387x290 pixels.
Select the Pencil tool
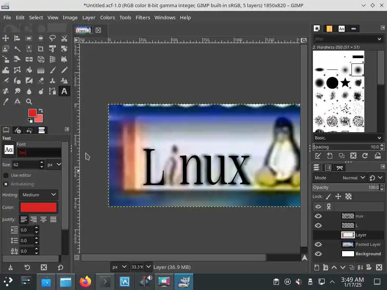(64, 70)
